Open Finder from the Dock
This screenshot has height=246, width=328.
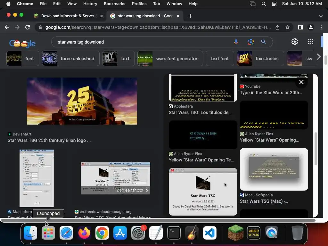(30, 233)
